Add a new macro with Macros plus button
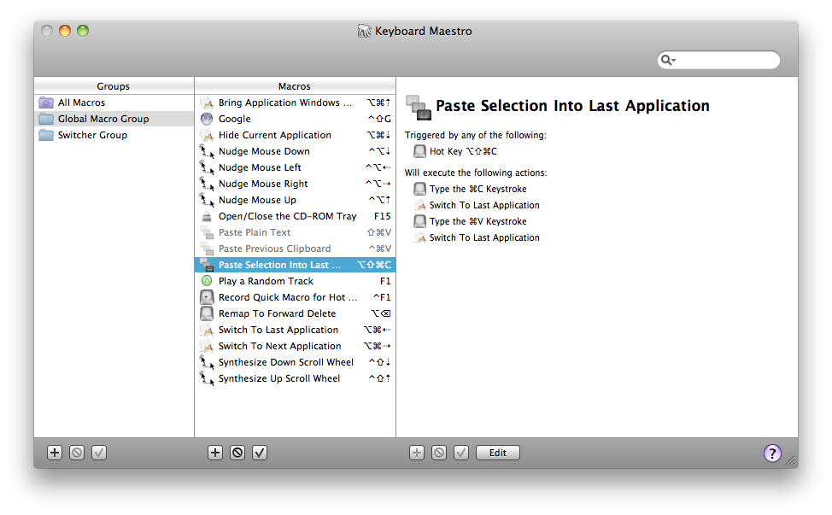Viewport: 832px width, 515px height. point(215,453)
